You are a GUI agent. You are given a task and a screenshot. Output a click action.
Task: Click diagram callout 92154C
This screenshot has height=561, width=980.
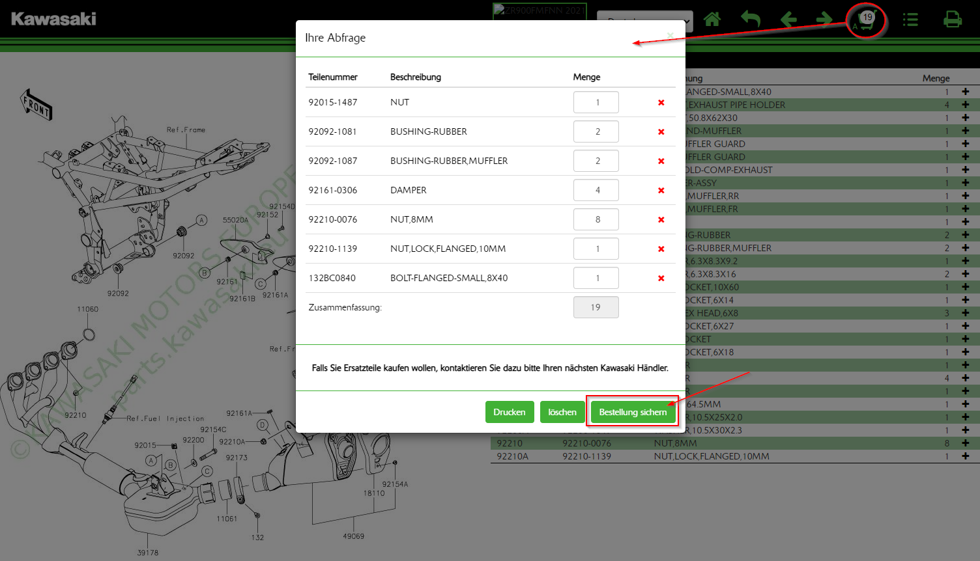pos(213,430)
